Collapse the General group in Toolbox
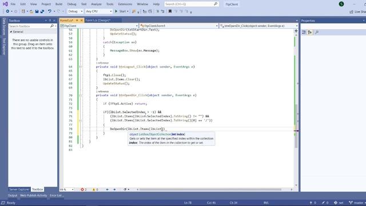 [x=11, y=31]
